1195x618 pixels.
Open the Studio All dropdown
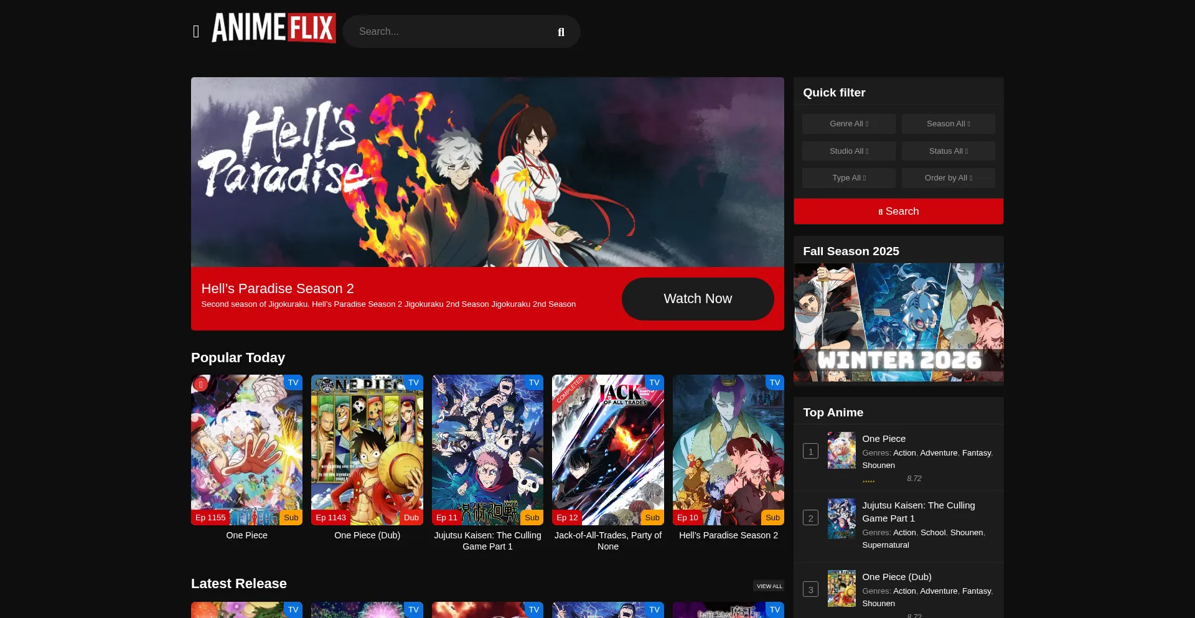[x=848, y=151]
